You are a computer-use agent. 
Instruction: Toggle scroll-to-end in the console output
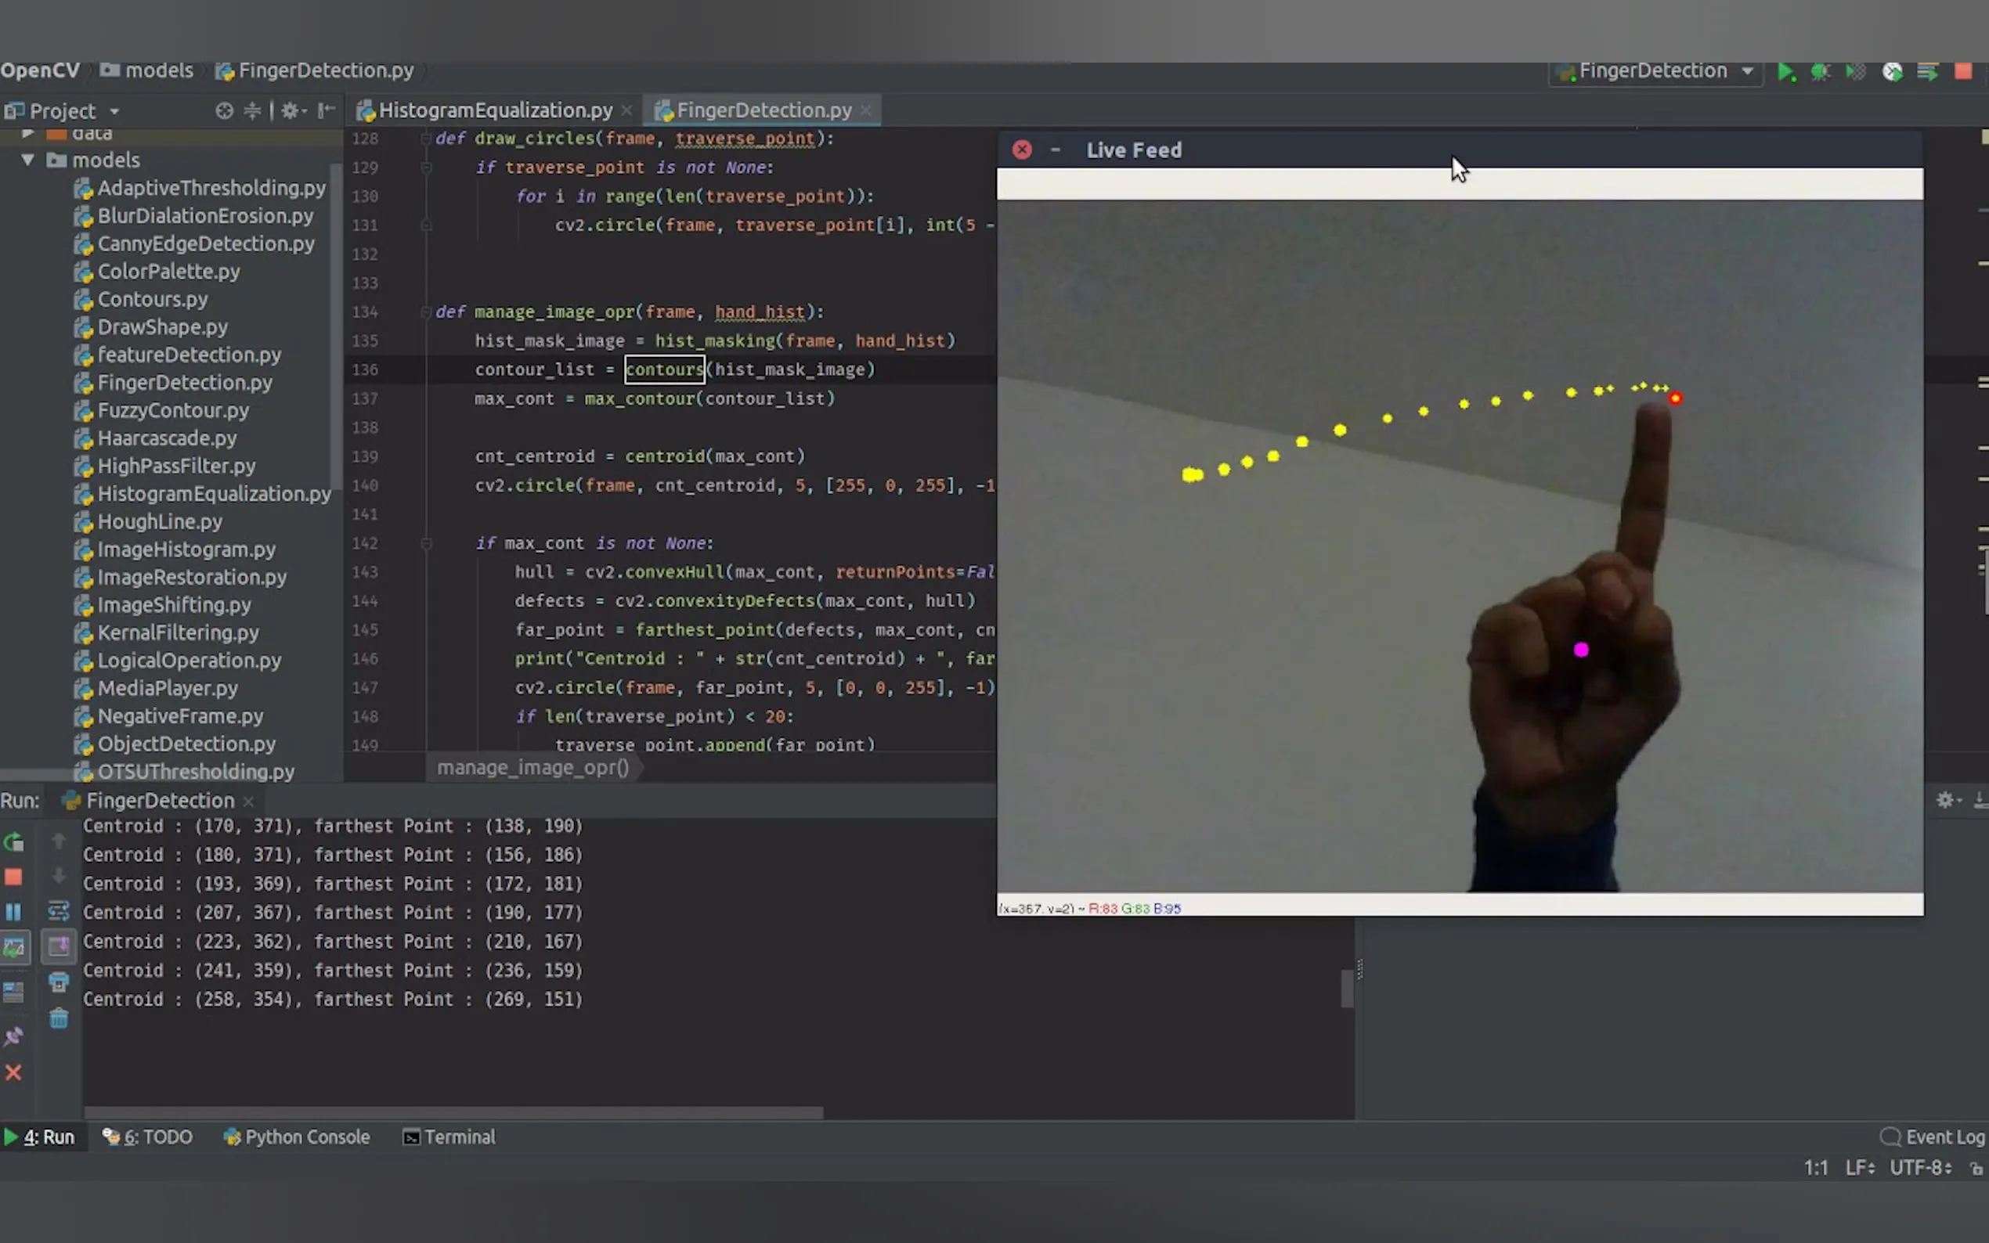pos(59,947)
